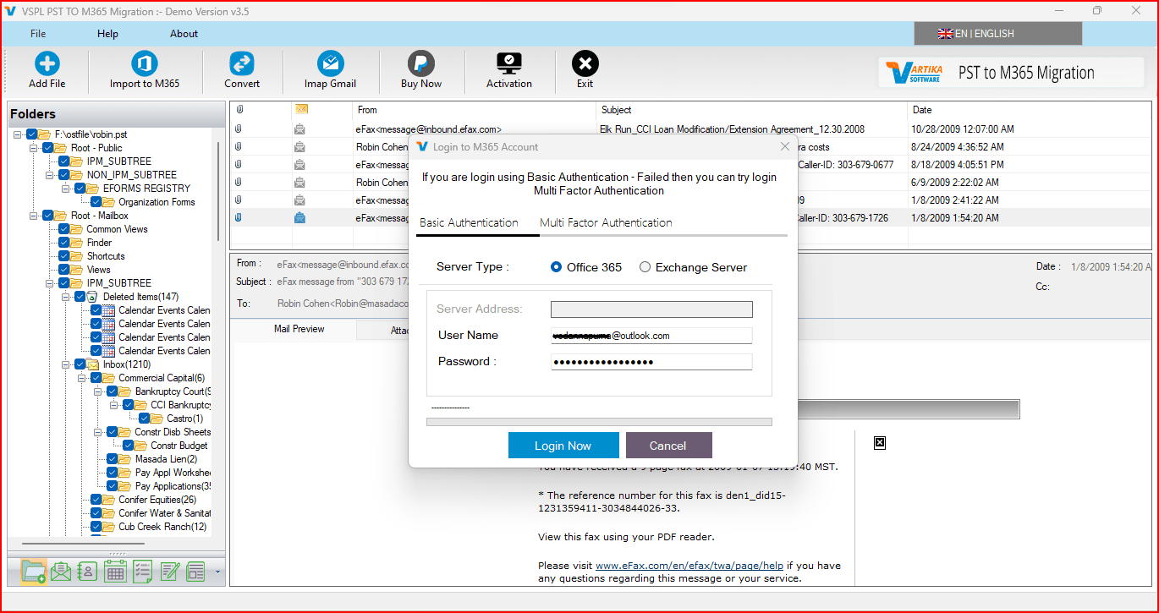The width and height of the screenshot is (1159, 613).
Task: Uncheck the Root - Public checkbox
Action: click(x=48, y=148)
